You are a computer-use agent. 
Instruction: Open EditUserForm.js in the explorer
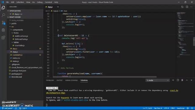coord(21,39)
